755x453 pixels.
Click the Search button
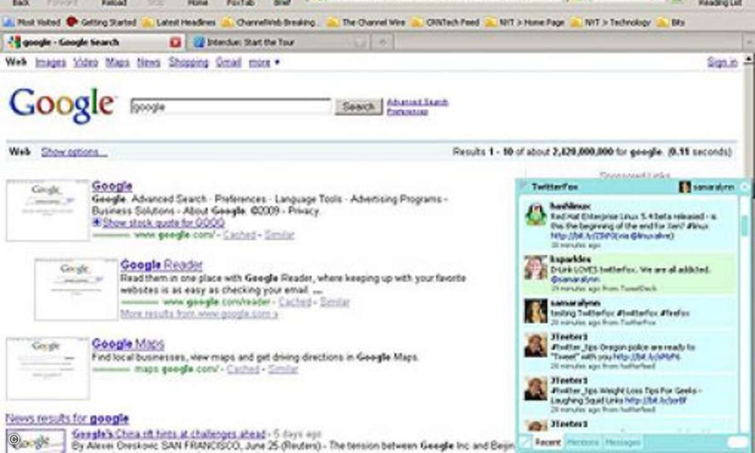[x=359, y=107]
